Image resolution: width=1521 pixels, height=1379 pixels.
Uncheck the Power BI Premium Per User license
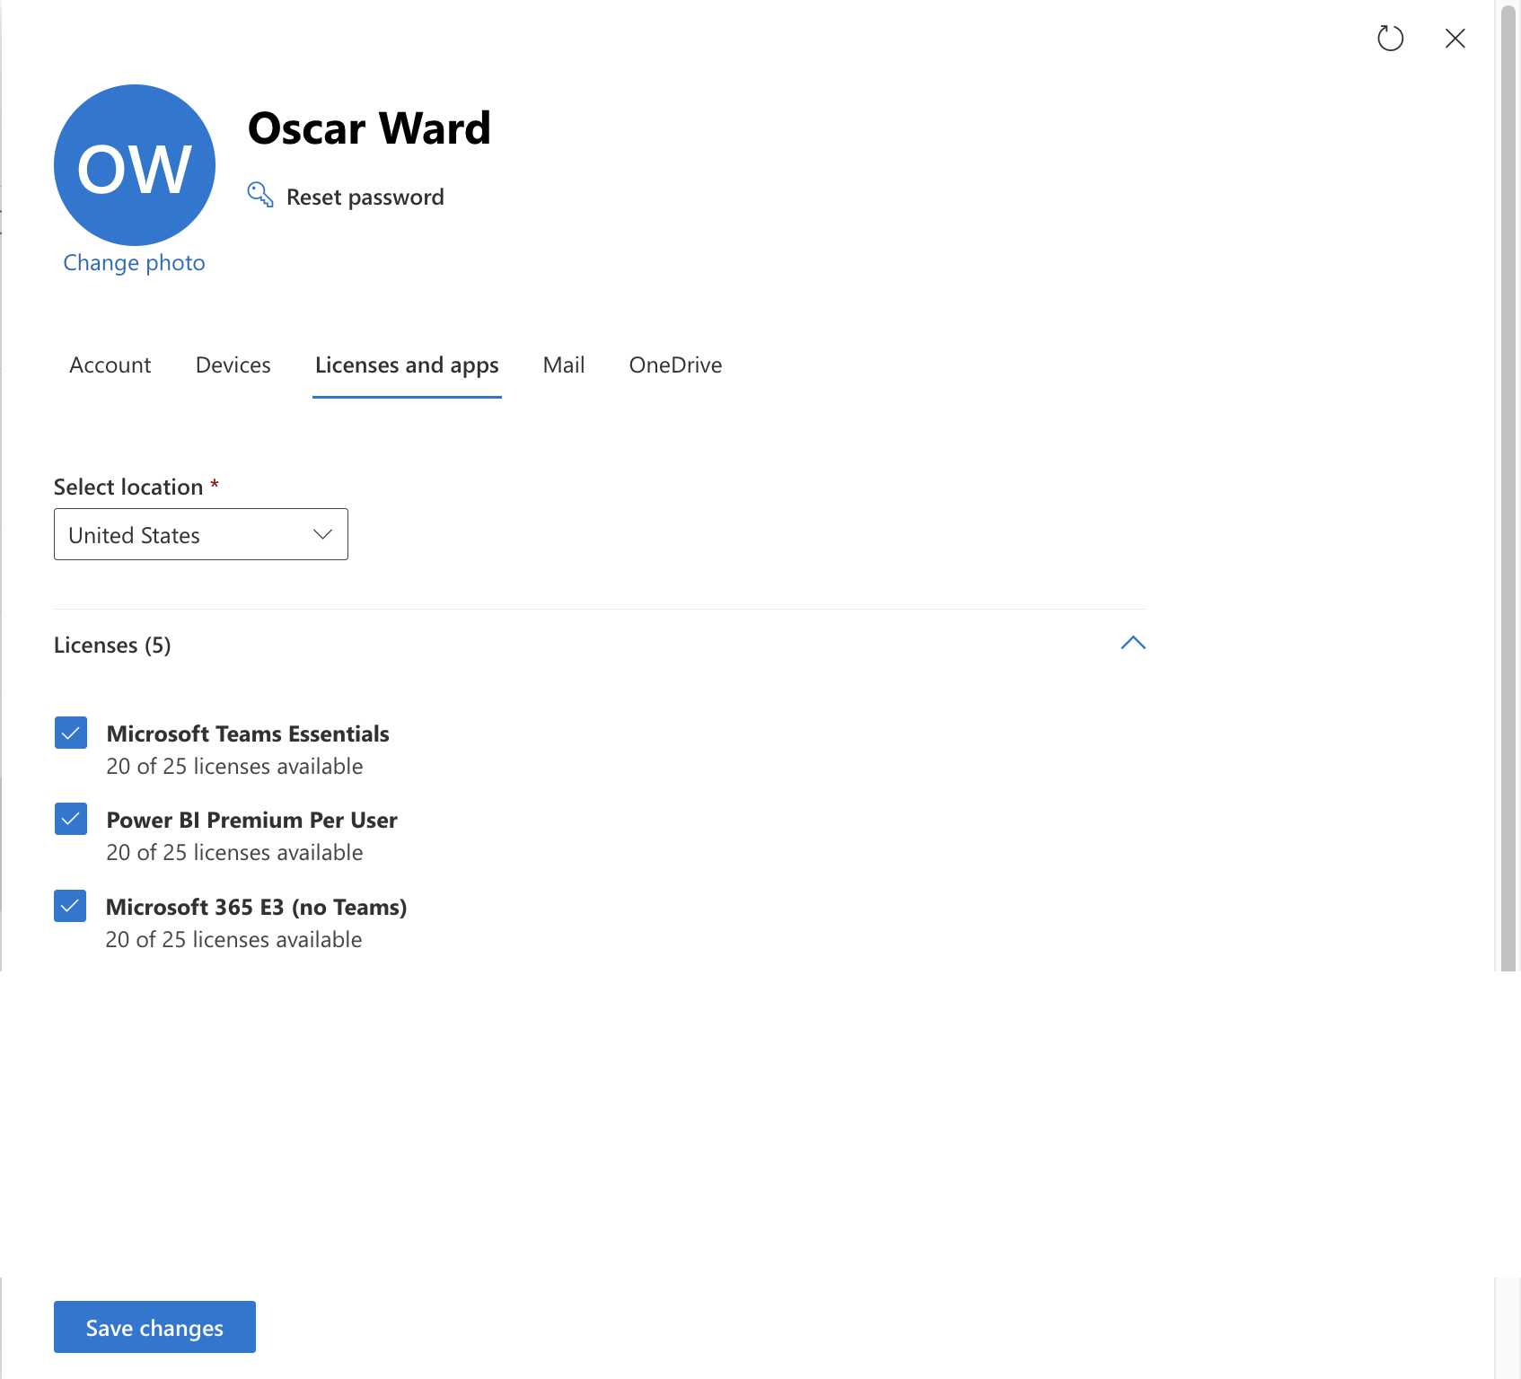71,819
